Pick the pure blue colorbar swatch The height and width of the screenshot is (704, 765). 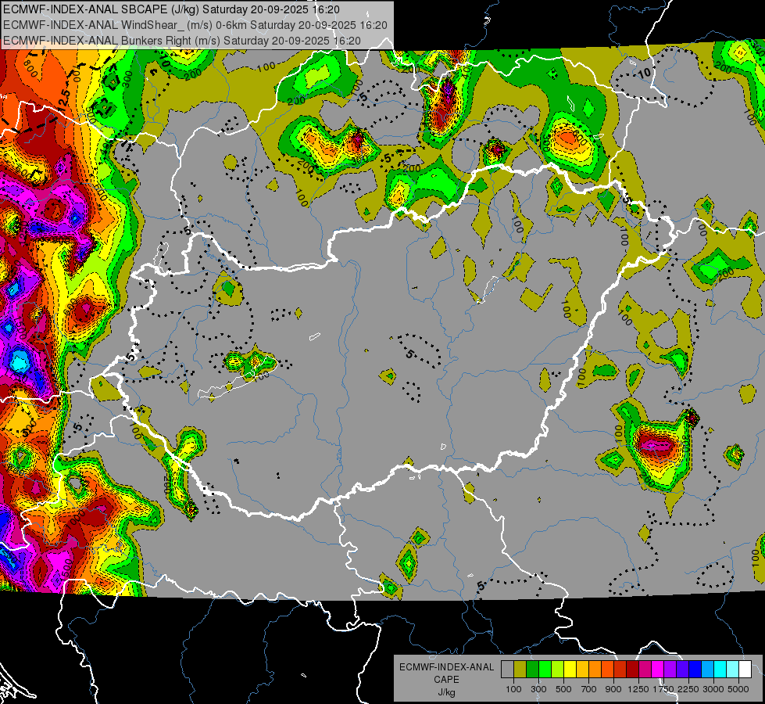coord(695,669)
